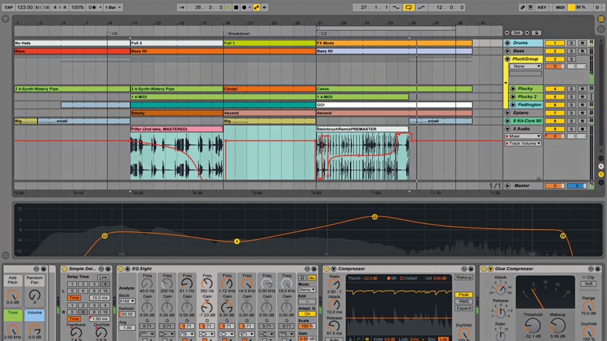Start playback with the play button
The height and width of the screenshot is (341, 607).
click(228, 7)
